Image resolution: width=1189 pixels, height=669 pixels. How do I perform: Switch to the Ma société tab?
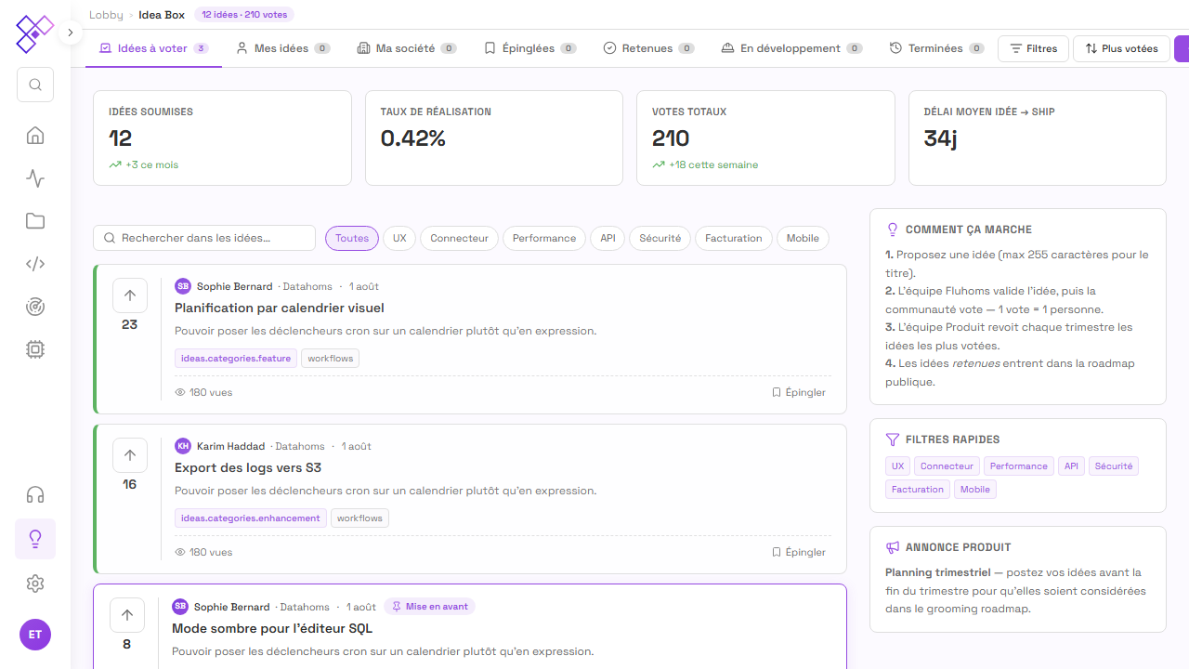(x=407, y=48)
